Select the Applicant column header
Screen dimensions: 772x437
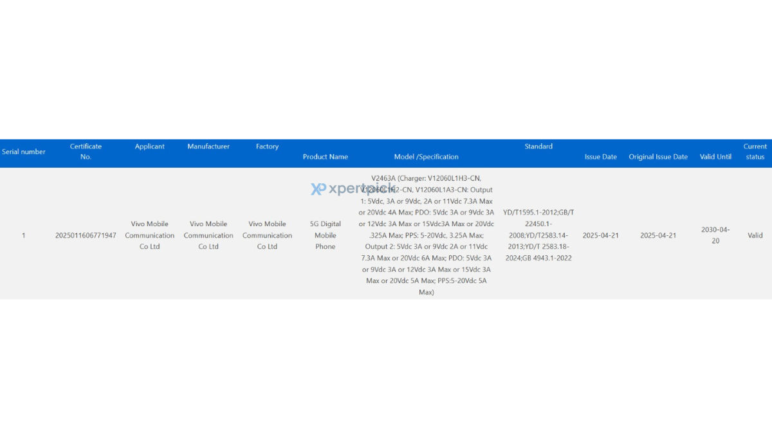click(x=150, y=147)
